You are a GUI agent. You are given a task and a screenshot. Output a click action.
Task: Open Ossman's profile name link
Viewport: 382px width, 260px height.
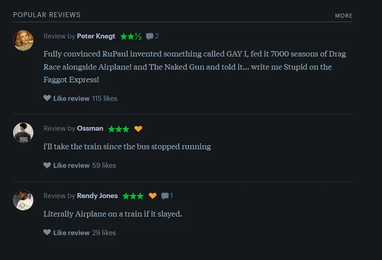pos(90,128)
